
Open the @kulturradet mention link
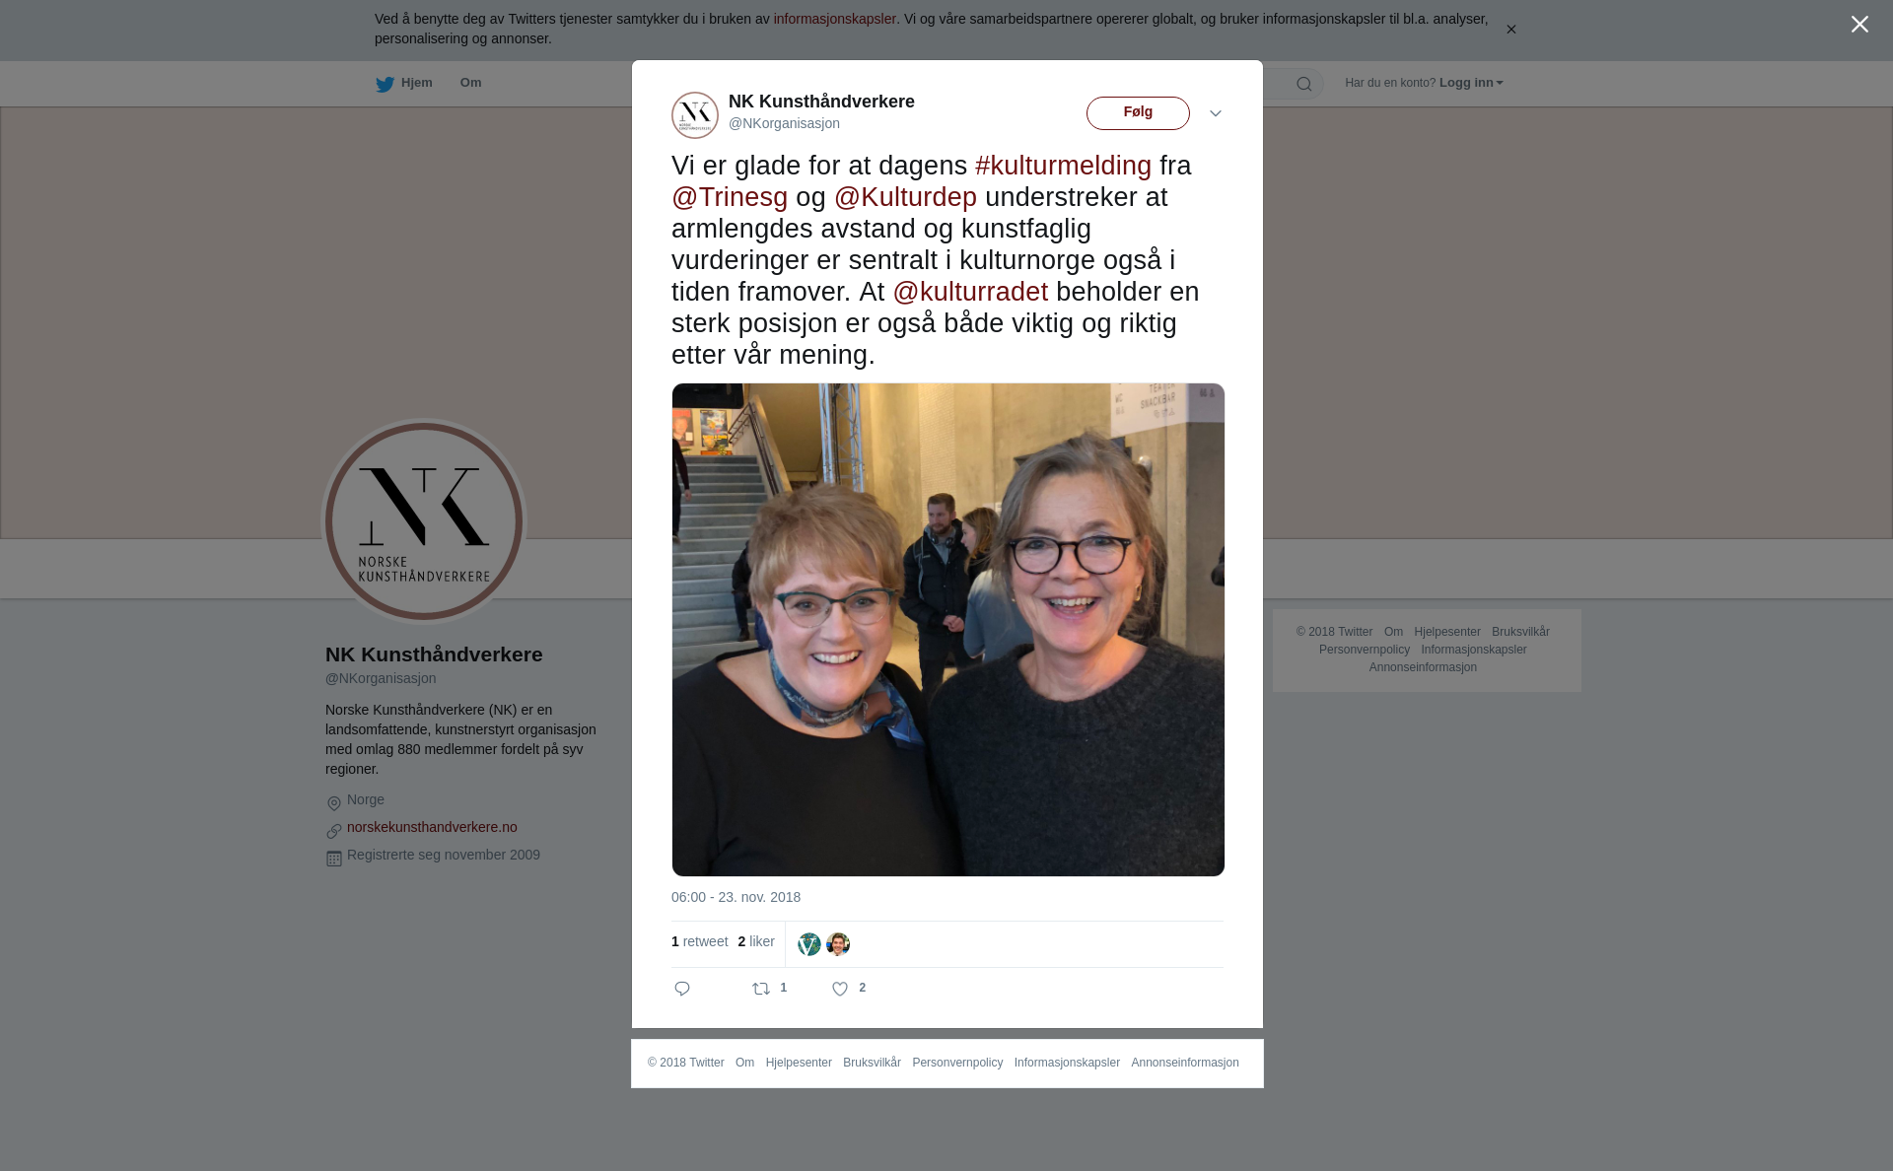coord(970,292)
